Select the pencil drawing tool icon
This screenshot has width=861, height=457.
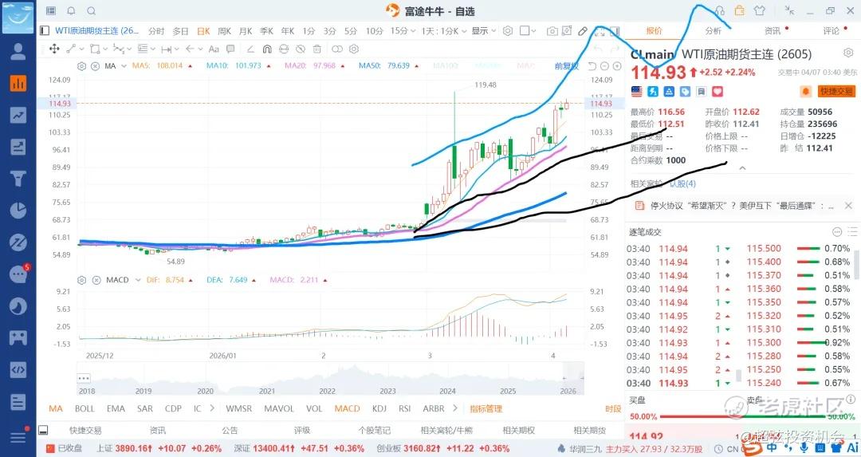[583, 31]
